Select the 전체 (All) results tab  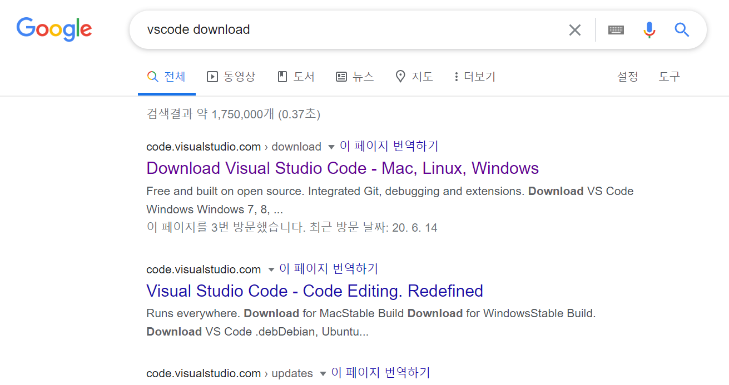pos(166,77)
